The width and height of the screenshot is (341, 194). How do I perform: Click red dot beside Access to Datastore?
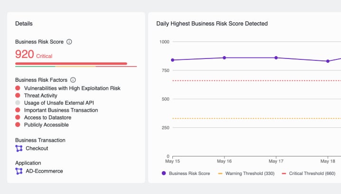point(18,117)
